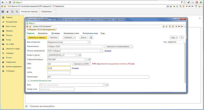
Task: Click the printer icon in main window
Action: click(x=171, y=6)
